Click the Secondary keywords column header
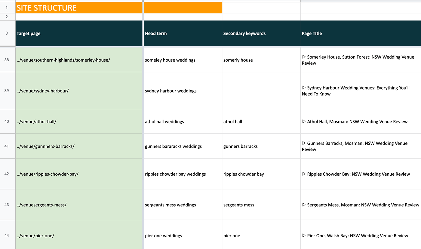The height and width of the screenshot is (249, 421). coord(261,33)
